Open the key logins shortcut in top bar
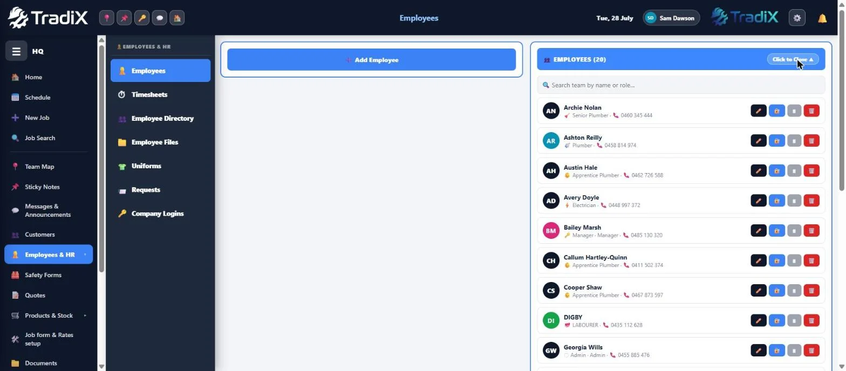 142,18
